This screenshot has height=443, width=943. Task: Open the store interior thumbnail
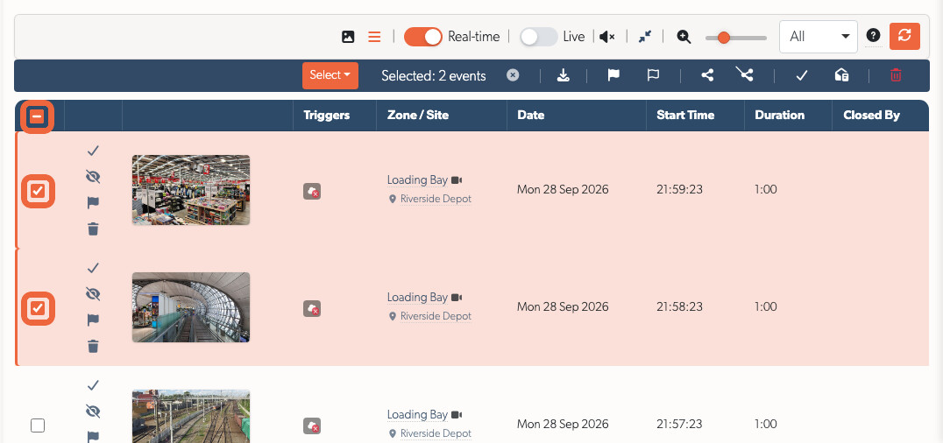point(191,190)
